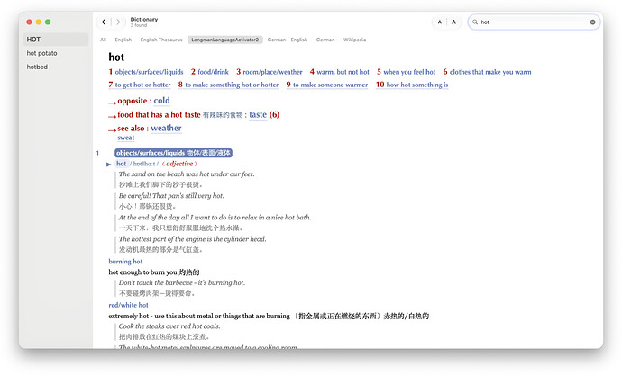Click sentence 'Be careful! That pan's still very hot.'
Viewport: 622px width, 375px height.
pos(171,196)
